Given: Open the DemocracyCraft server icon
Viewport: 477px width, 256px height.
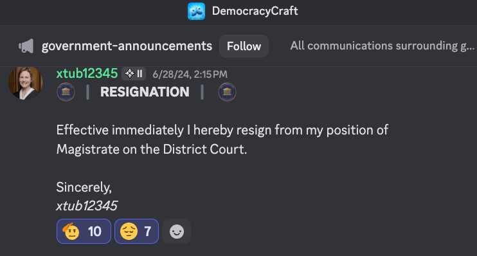Looking at the screenshot, I should (196, 12).
